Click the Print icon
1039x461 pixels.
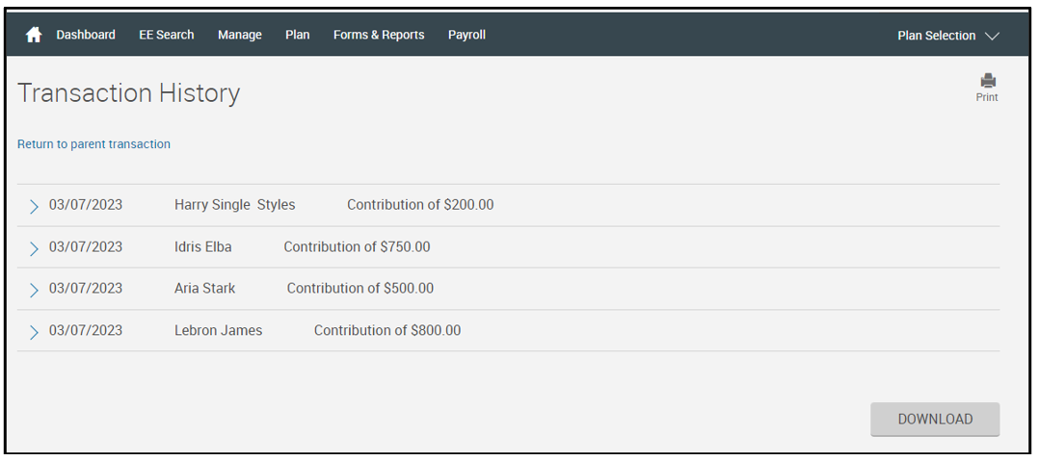[987, 86]
